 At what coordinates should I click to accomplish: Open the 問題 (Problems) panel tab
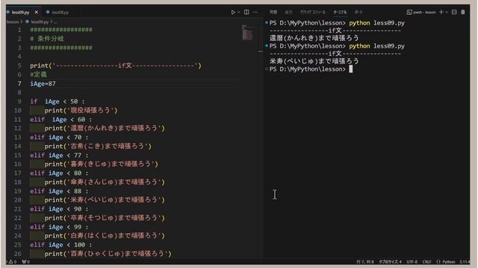pyautogui.click(x=273, y=12)
